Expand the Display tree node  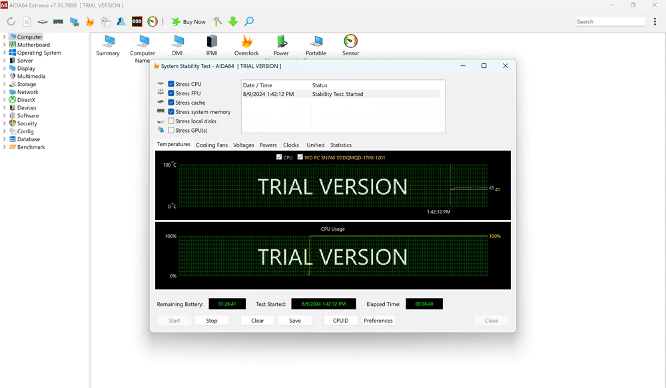[4, 69]
